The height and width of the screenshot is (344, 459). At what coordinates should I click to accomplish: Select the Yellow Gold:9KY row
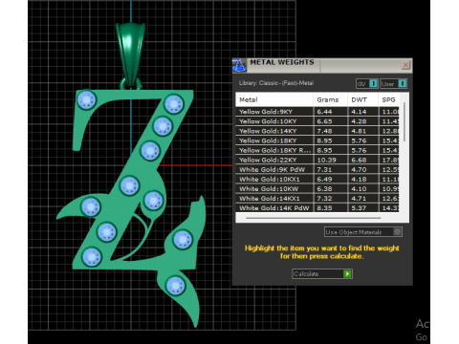tap(317, 112)
